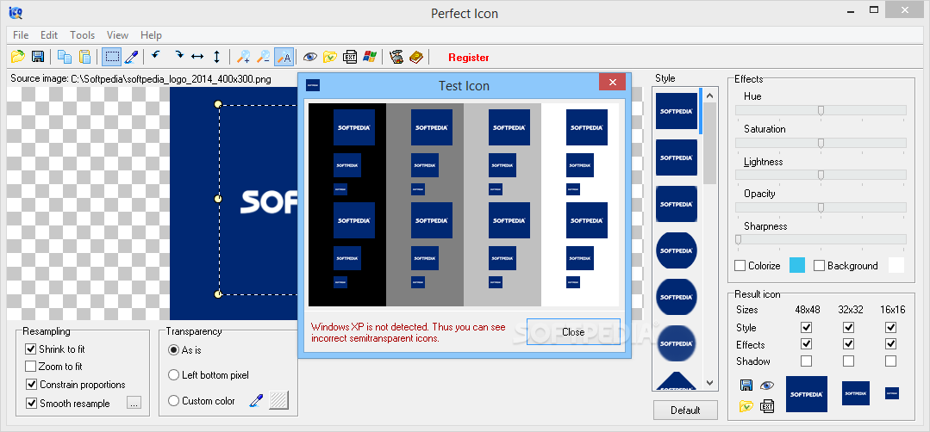Copy using the toolbar Copy icon

click(x=65, y=57)
